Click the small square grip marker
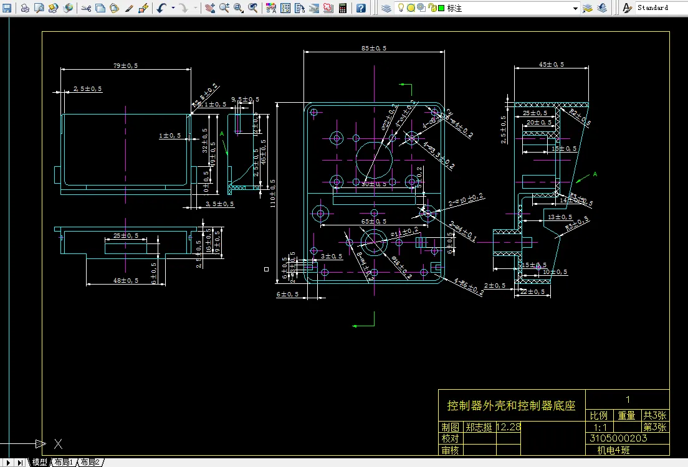 pos(266,269)
